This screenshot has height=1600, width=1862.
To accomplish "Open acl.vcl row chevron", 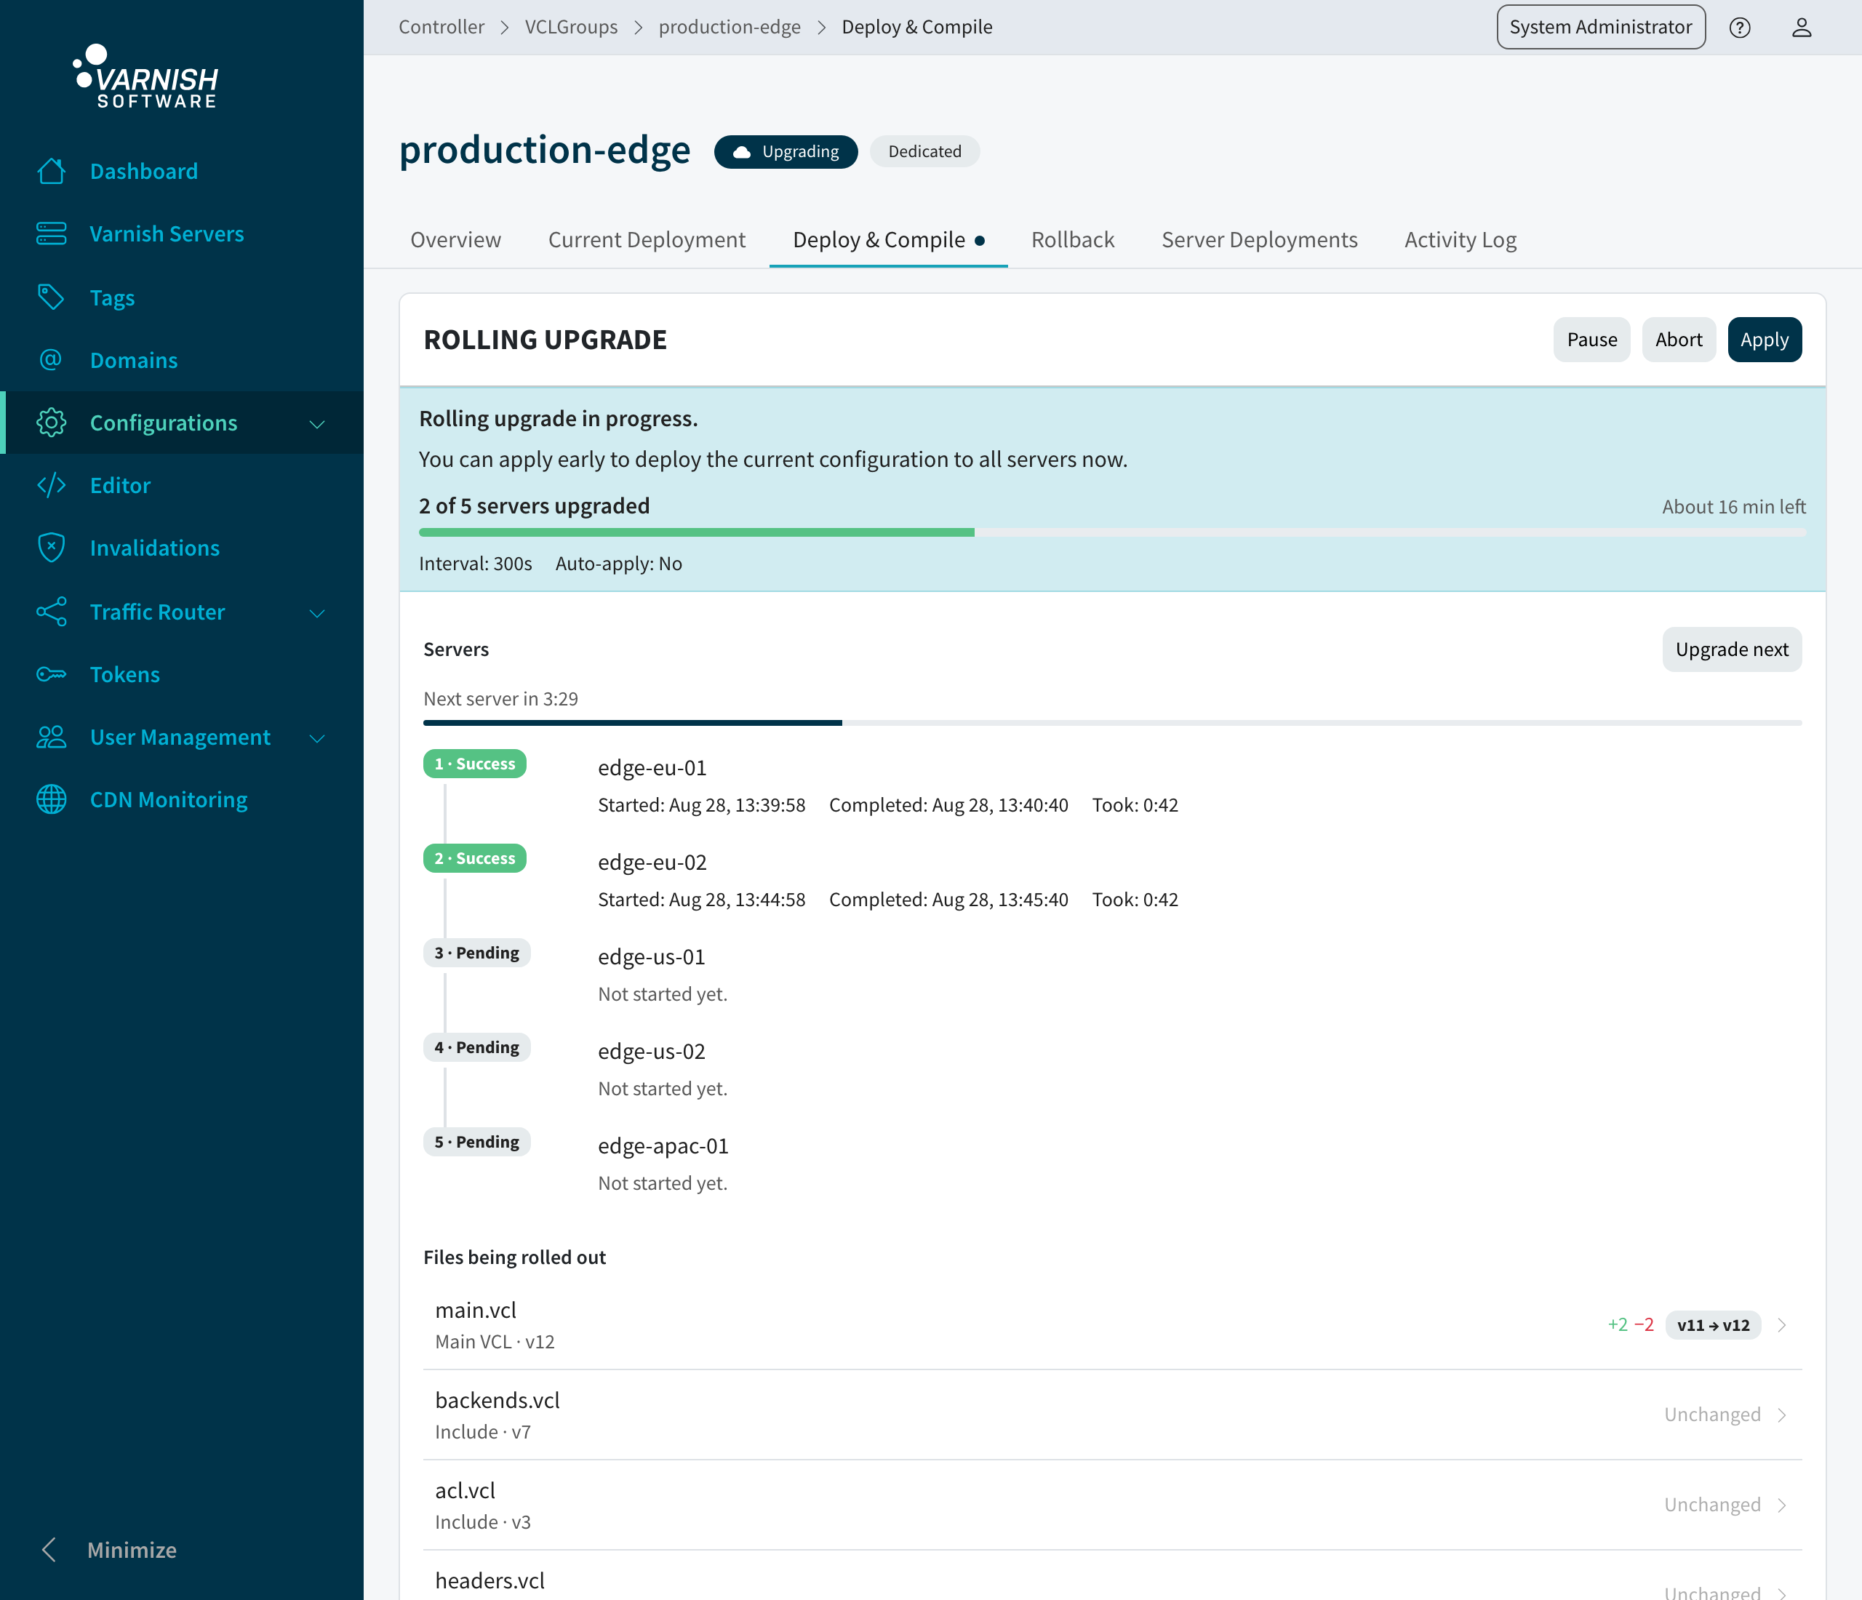I will (1781, 1504).
